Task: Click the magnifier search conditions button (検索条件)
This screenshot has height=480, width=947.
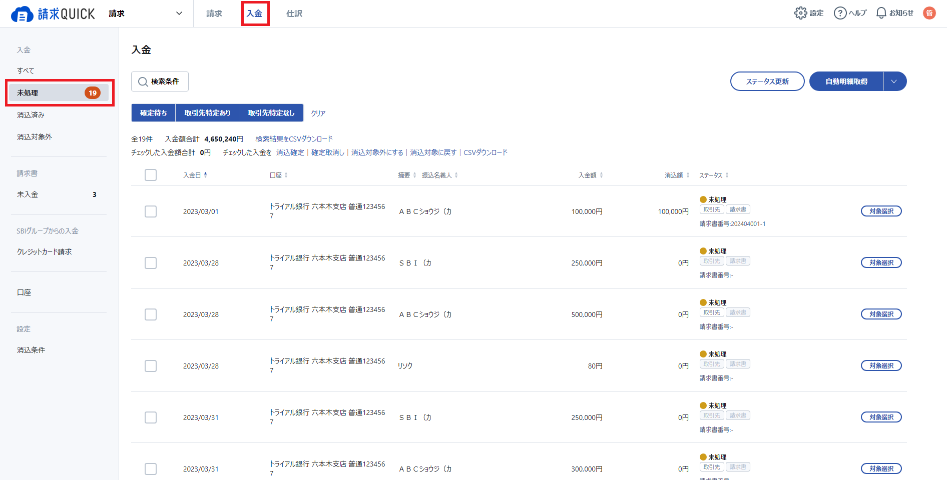Action: pos(160,81)
